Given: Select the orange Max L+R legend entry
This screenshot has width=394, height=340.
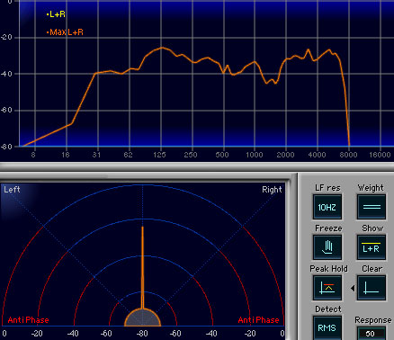Looking at the screenshot, I should [x=65, y=32].
